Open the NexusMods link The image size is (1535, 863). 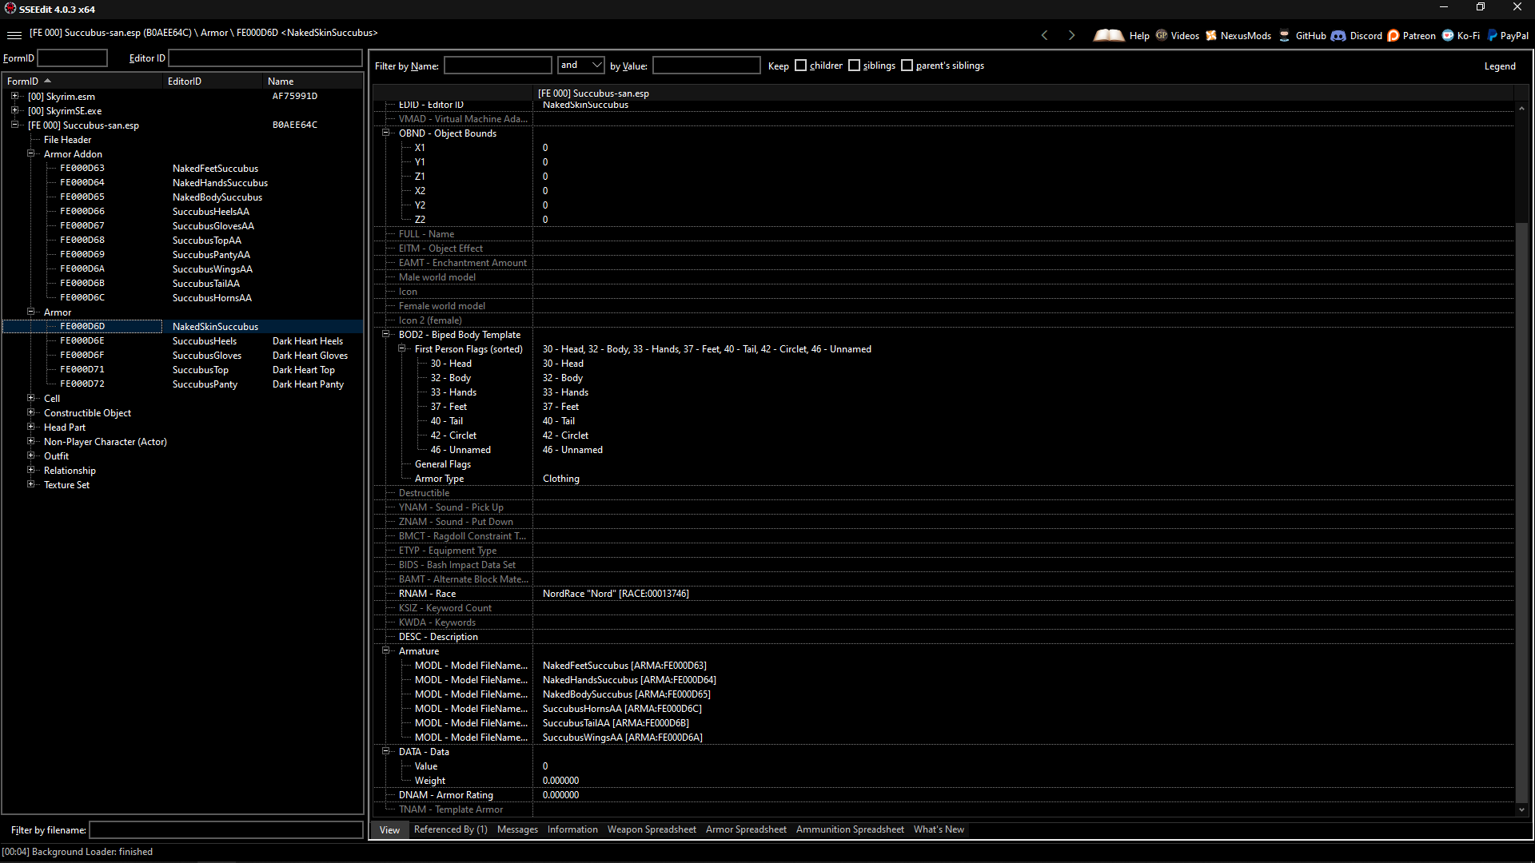click(x=1246, y=36)
